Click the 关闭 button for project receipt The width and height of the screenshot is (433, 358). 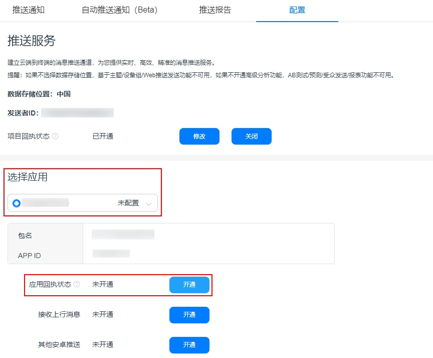(x=251, y=137)
